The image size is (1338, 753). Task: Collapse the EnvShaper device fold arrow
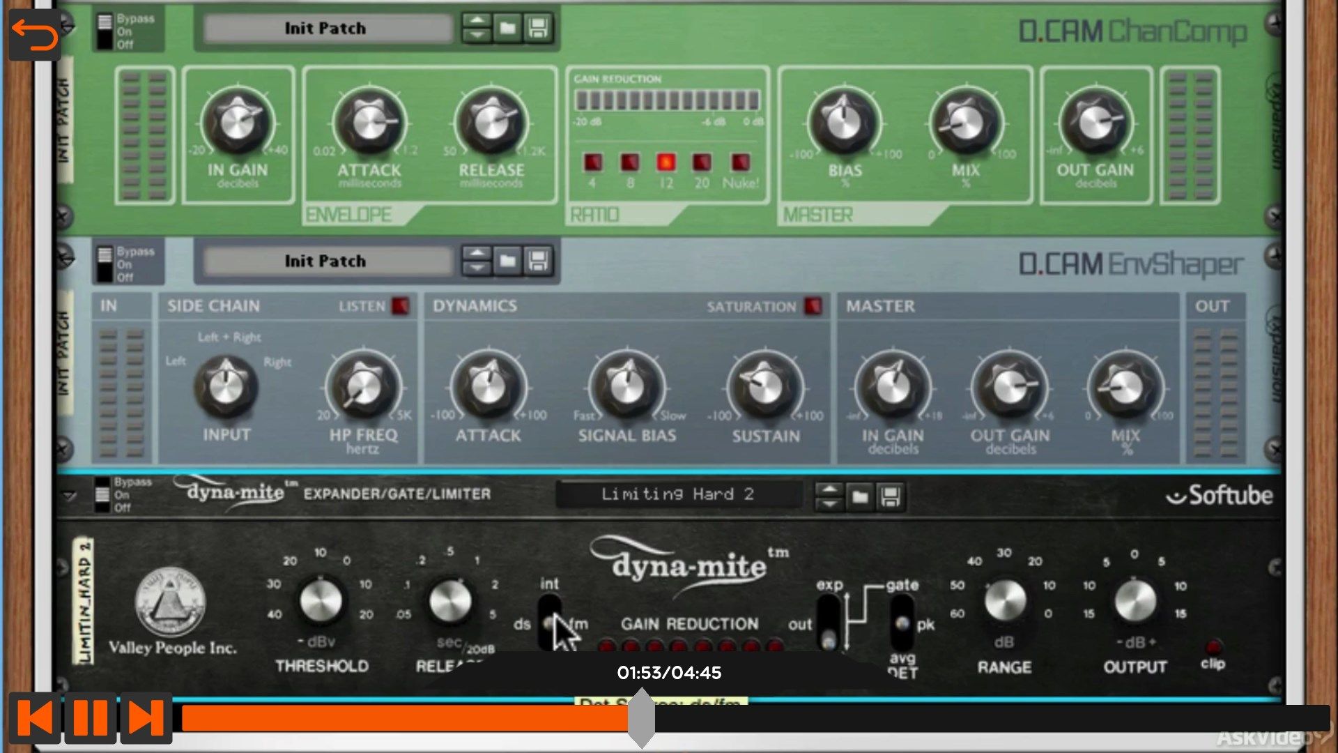coord(66,259)
